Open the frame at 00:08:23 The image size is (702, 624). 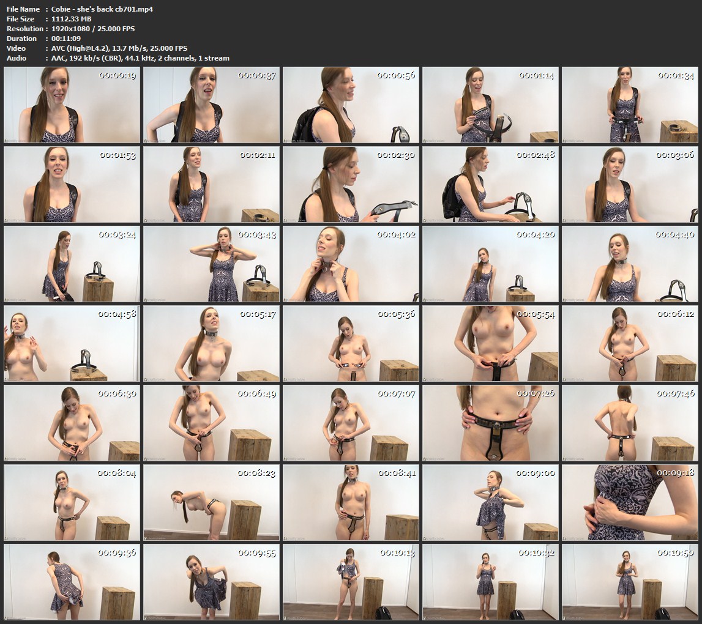[211, 503]
